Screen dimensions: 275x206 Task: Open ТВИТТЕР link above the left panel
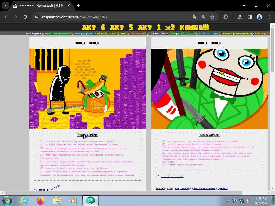tap(114, 34)
